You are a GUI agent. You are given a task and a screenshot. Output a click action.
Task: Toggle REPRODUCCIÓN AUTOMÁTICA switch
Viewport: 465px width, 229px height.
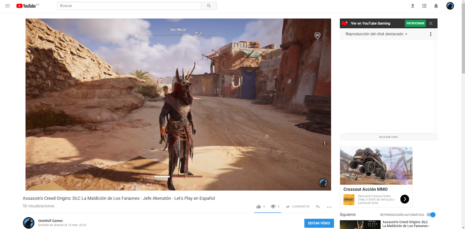tap(431, 215)
